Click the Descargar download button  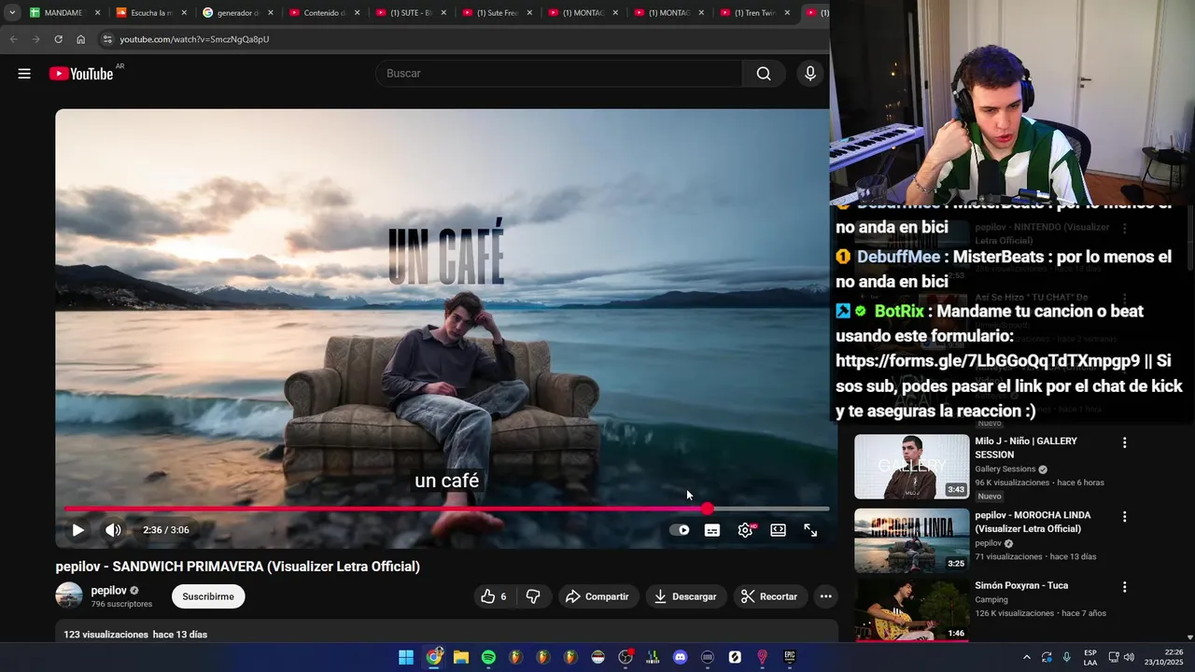click(x=685, y=596)
